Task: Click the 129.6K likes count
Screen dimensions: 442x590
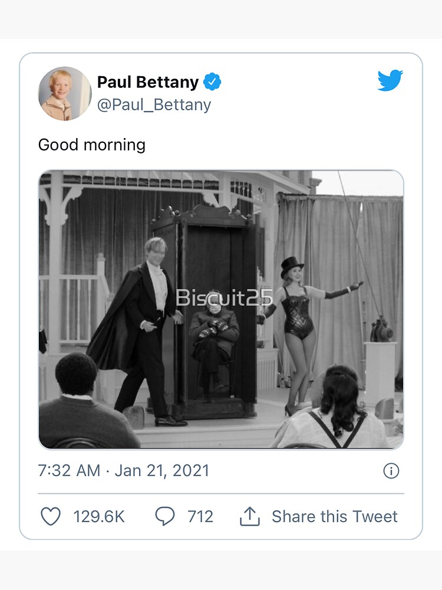Action: coord(99,516)
